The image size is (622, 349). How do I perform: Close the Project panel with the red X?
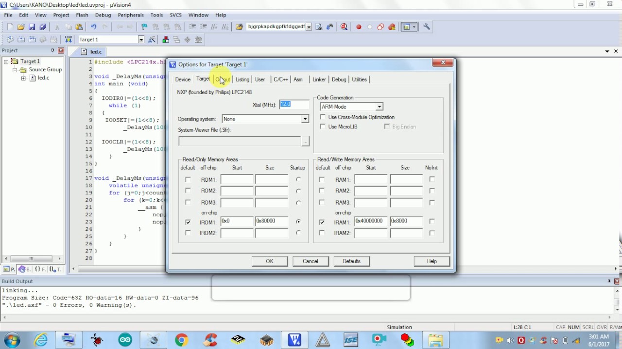pyautogui.click(x=61, y=50)
